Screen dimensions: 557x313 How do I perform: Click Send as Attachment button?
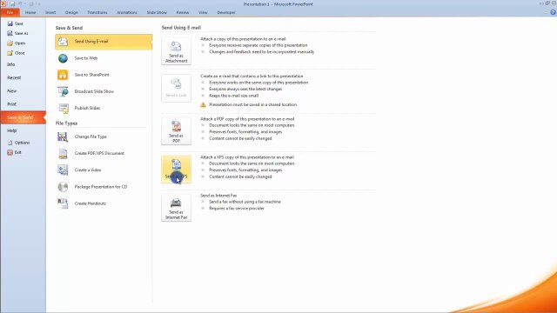176,51
